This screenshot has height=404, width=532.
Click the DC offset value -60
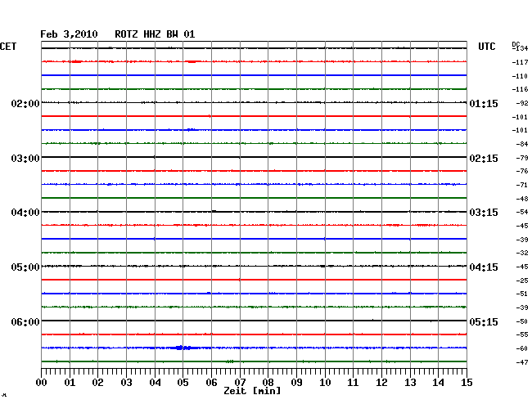pyautogui.click(x=522, y=348)
